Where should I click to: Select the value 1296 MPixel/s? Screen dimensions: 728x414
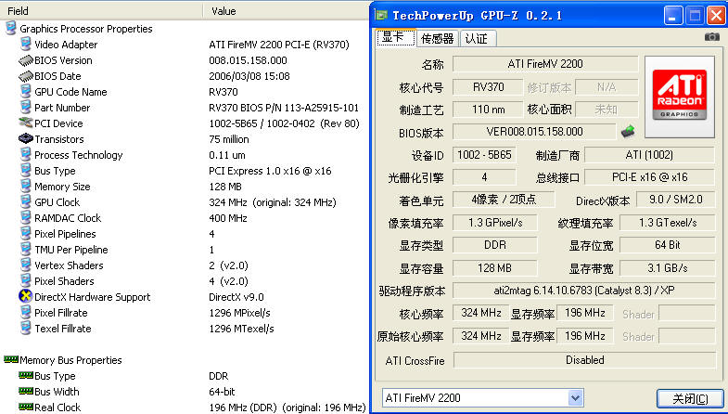[x=239, y=313]
